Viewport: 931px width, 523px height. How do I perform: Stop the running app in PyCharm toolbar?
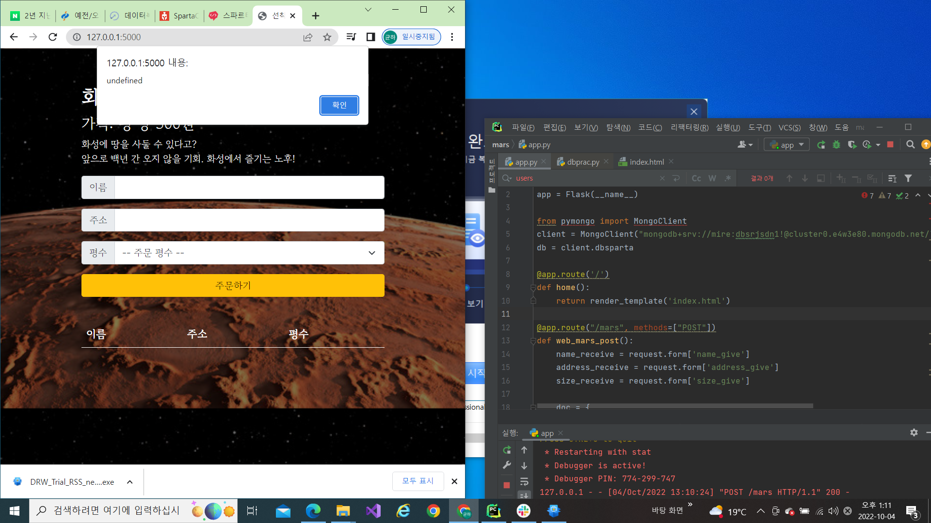890,144
